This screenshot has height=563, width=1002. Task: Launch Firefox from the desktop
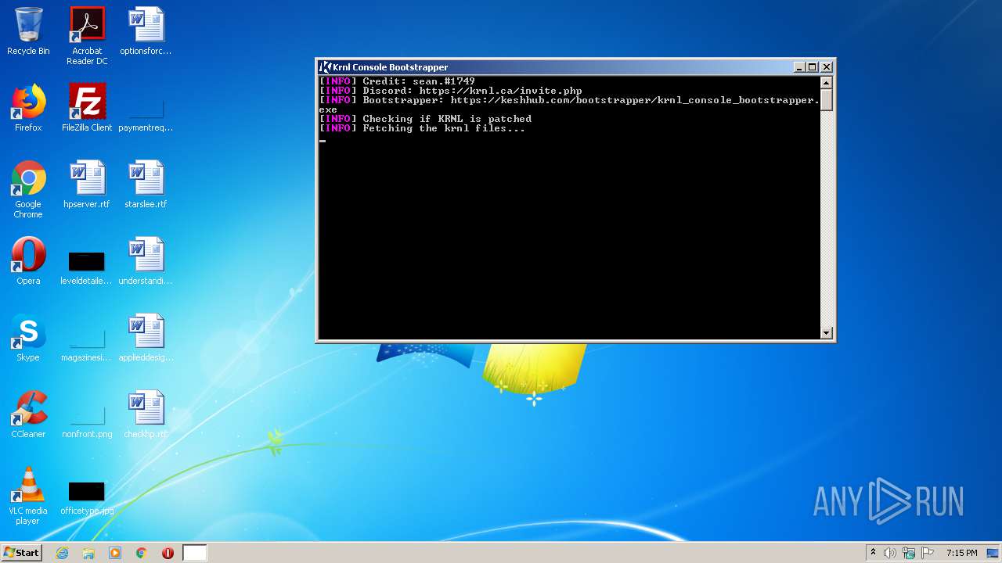click(28, 108)
